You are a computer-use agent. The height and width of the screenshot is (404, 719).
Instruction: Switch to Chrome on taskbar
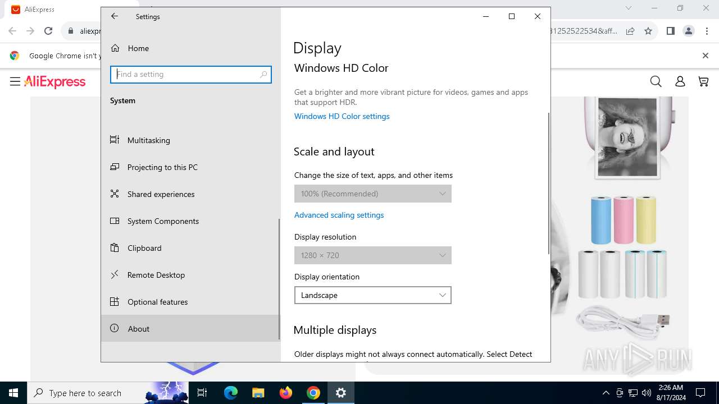(x=313, y=393)
